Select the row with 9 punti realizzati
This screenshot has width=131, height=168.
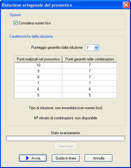click(66, 71)
